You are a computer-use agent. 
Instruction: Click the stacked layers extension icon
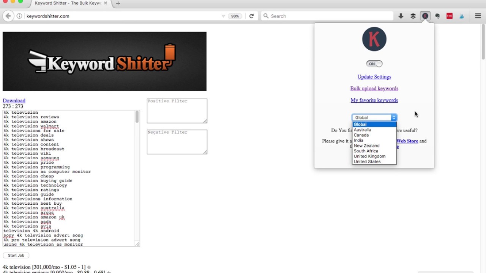point(413,16)
